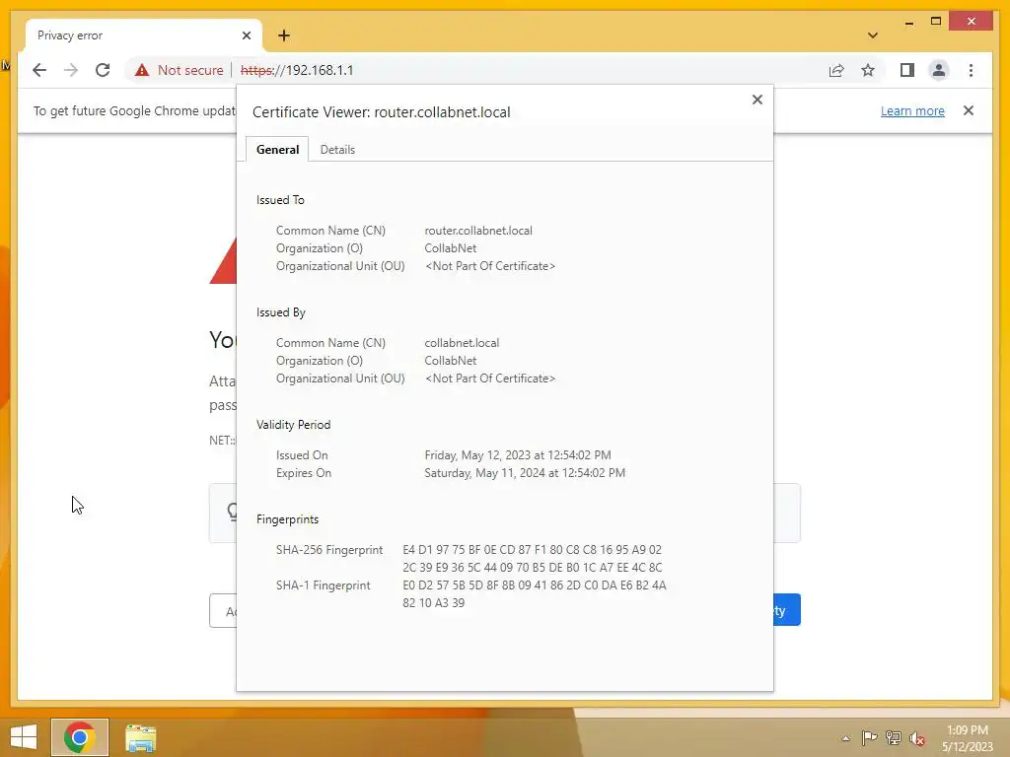Close the Privacy error tab
The image size is (1010, 757).
tap(246, 35)
